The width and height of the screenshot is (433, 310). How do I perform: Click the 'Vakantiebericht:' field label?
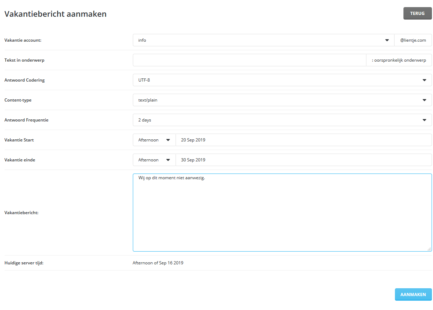click(x=21, y=213)
